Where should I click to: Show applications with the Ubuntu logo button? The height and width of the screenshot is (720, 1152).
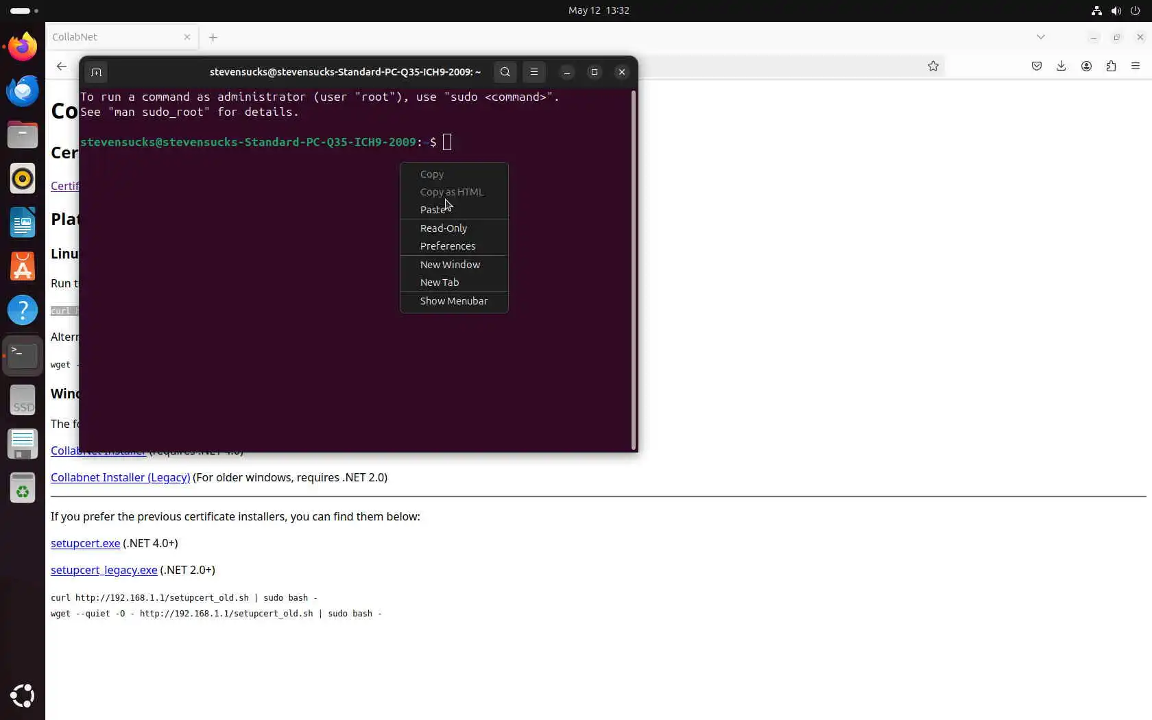[23, 696]
